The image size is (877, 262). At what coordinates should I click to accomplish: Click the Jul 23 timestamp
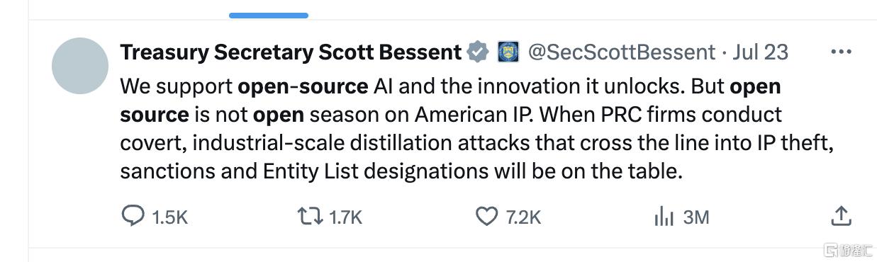pos(761,52)
